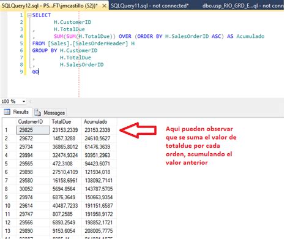Click the GROUP BY H.CustomerID line
Image resolution: width=290 pixels, height=239 pixels.
[x=65, y=50]
